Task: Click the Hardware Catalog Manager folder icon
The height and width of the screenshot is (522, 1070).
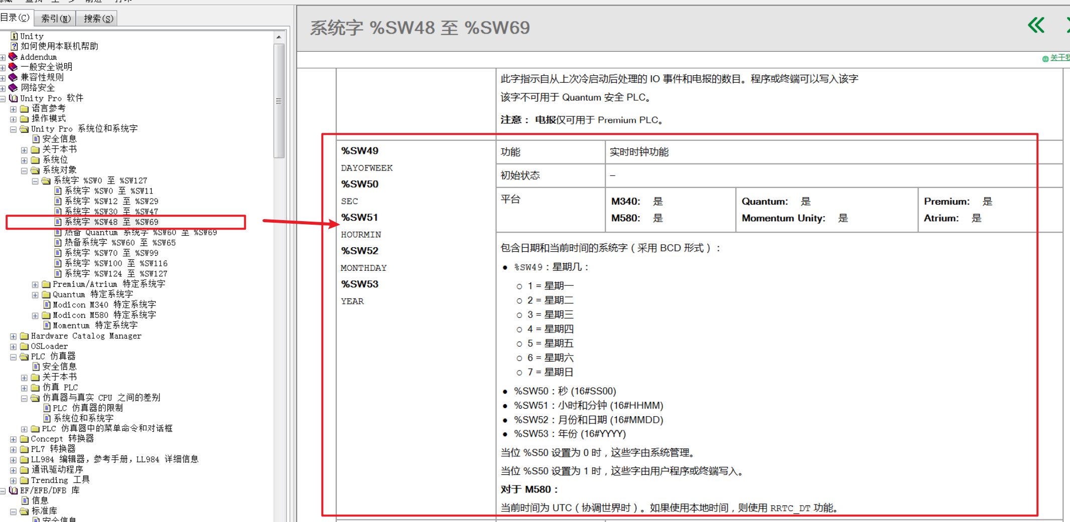Action: point(24,336)
